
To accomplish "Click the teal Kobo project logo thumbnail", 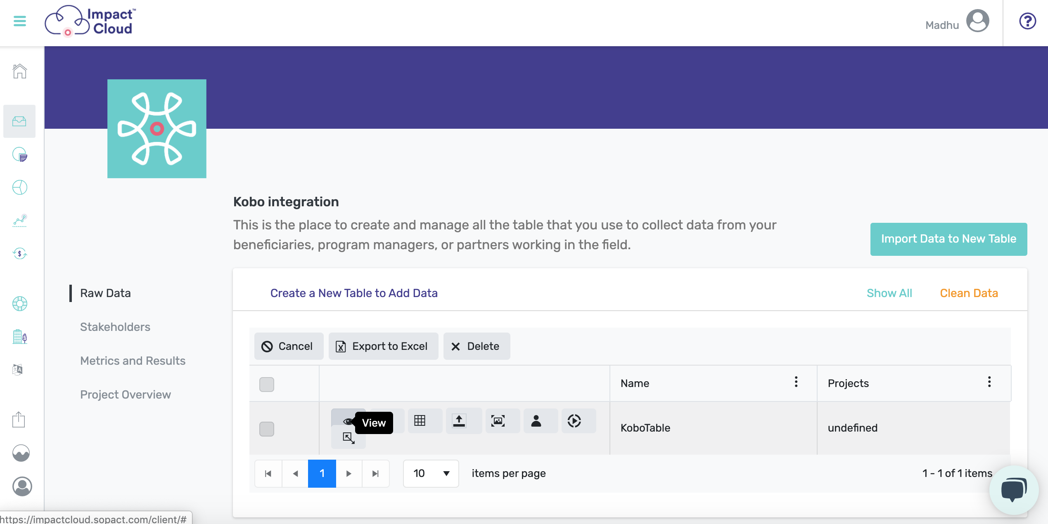I will click(157, 129).
